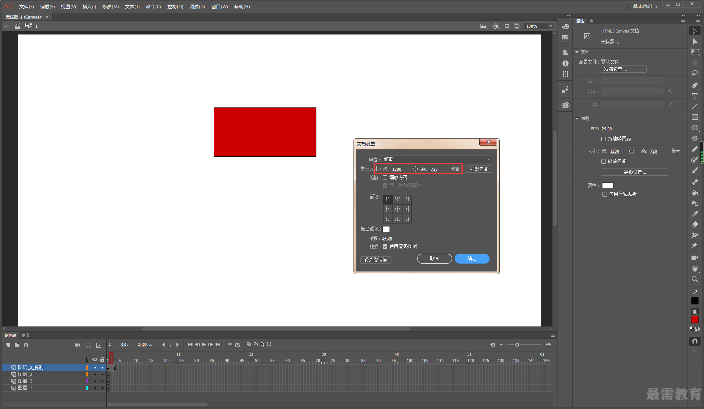Select the Pen tool
The height and width of the screenshot is (409, 704).
coord(695,85)
